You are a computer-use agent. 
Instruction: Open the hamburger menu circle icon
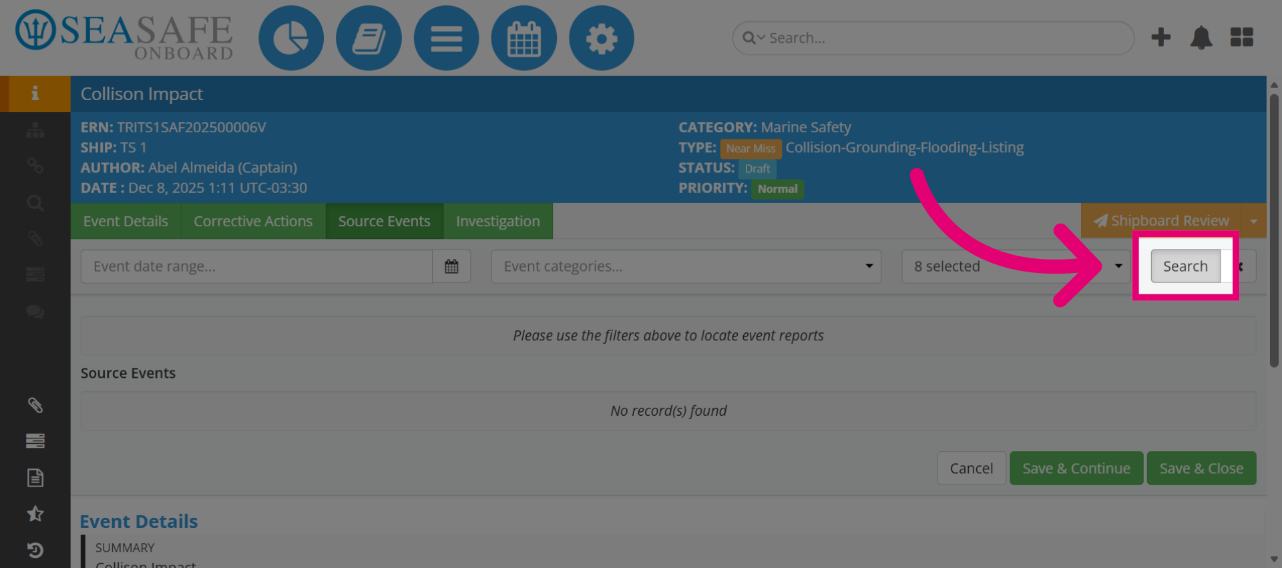click(446, 38)
